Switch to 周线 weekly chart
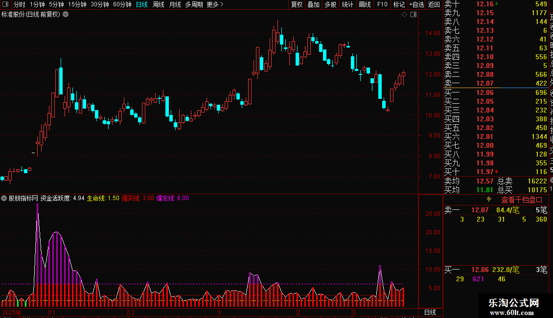 159,4
